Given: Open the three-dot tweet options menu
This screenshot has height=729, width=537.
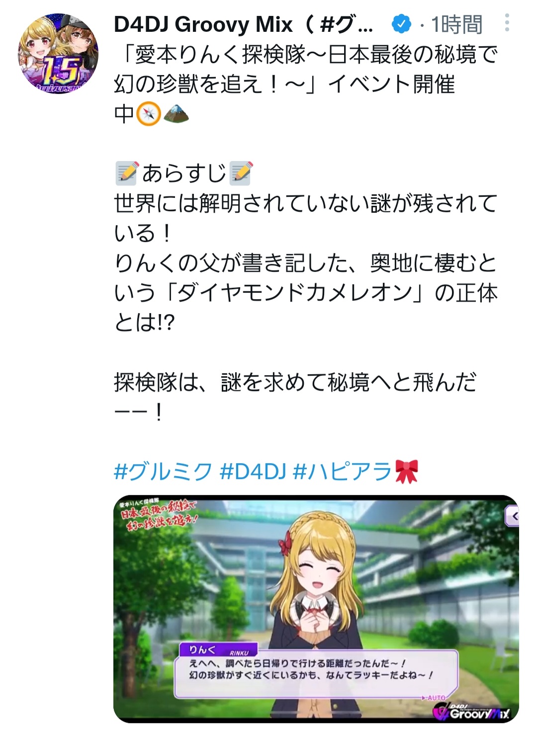Looking at the screenshot, I should pos(507,23).
